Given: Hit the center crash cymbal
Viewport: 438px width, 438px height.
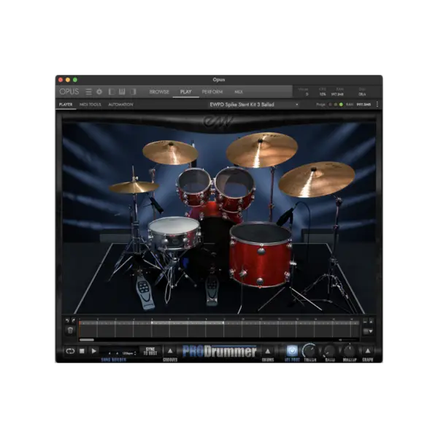Looking at the screenshot, I should coord(261,150).
